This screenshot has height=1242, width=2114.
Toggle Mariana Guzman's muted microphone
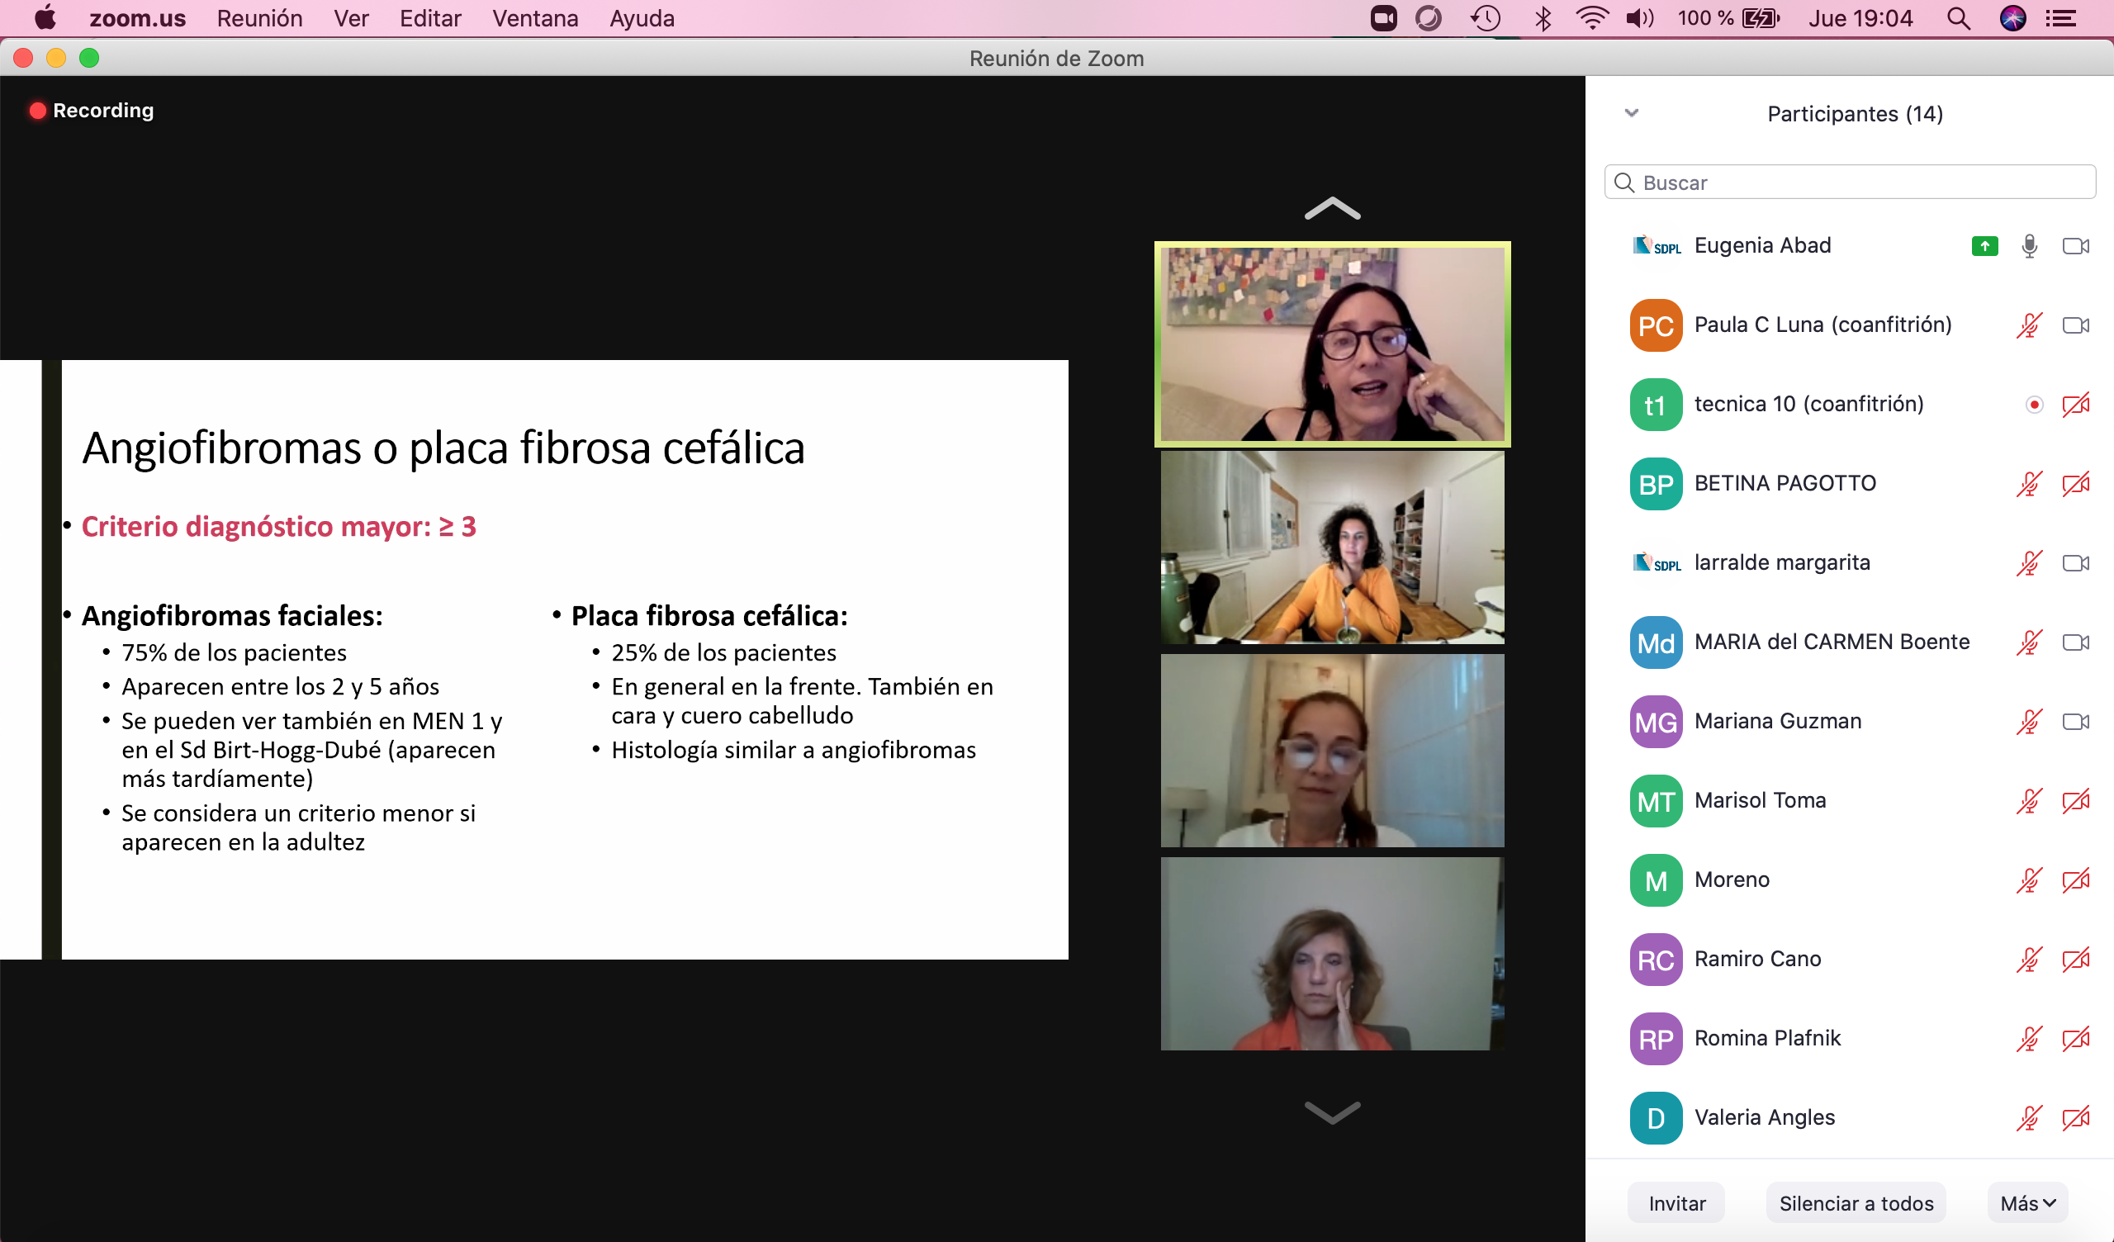coord(2029,722)
